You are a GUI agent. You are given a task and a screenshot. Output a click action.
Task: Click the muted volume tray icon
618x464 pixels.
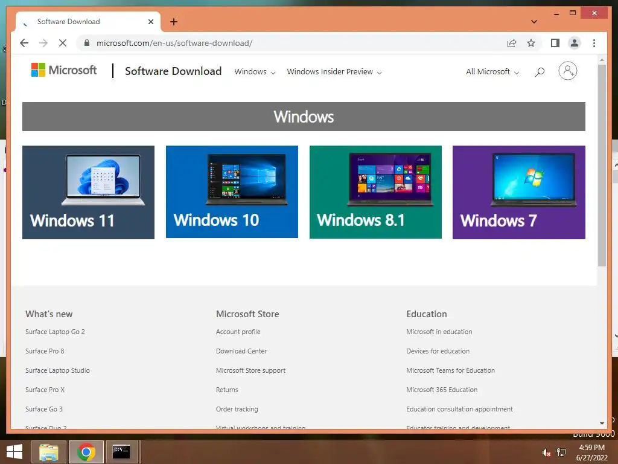(x=546, y=453)
